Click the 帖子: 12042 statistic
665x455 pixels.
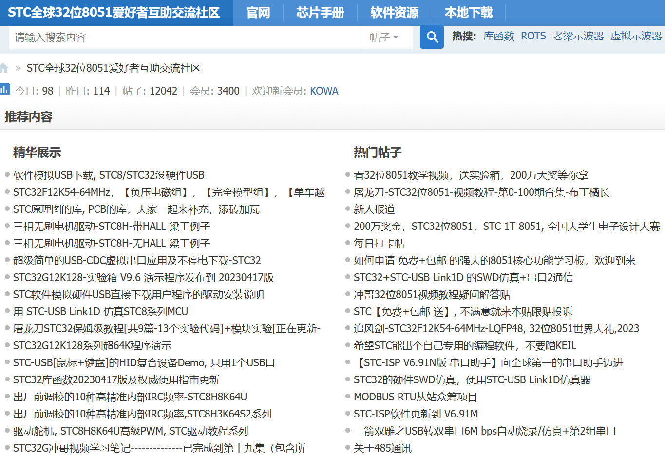tap(150, 91)
